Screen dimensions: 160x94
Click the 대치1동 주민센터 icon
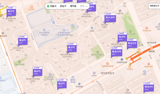tap(50, 75)
